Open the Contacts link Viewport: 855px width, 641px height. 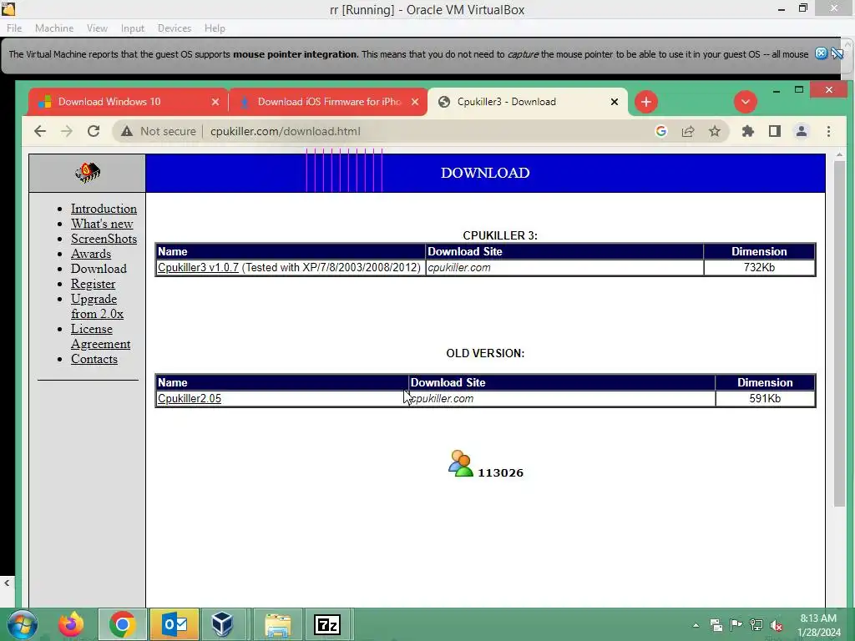click(x=94, y=359)
